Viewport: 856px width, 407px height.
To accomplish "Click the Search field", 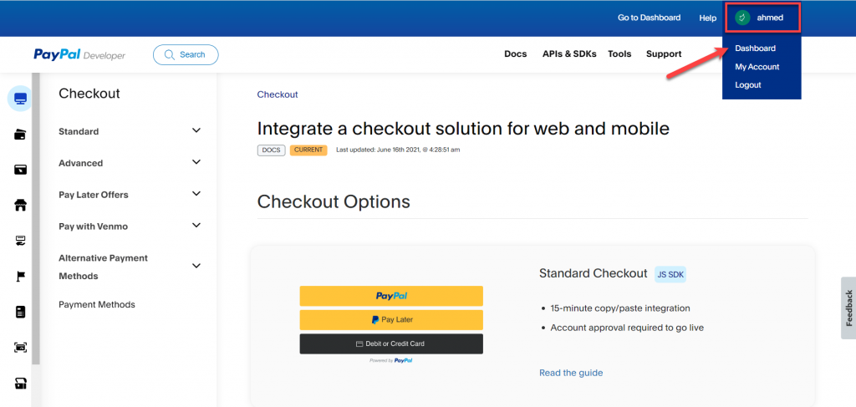I will click(x=186, y=54).
